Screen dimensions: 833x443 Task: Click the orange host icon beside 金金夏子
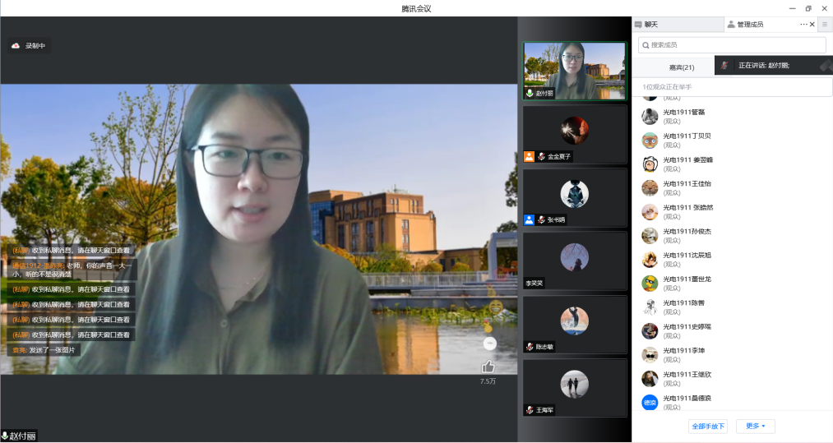(x=530, y=156)
